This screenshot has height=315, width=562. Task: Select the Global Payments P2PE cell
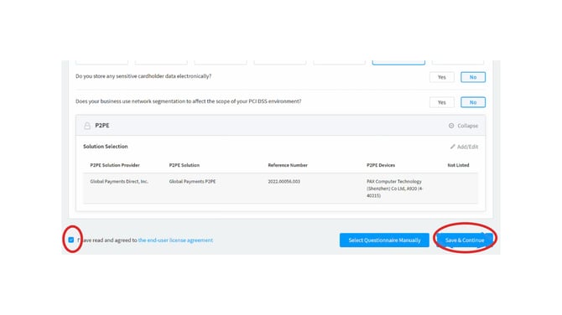(x=192, y=182)
